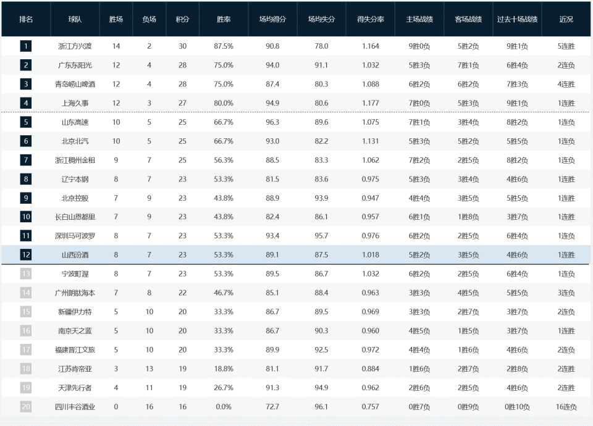
Task: Click the gray rank 20 badge
Action: pyautogui.click(x=26, y=407)
